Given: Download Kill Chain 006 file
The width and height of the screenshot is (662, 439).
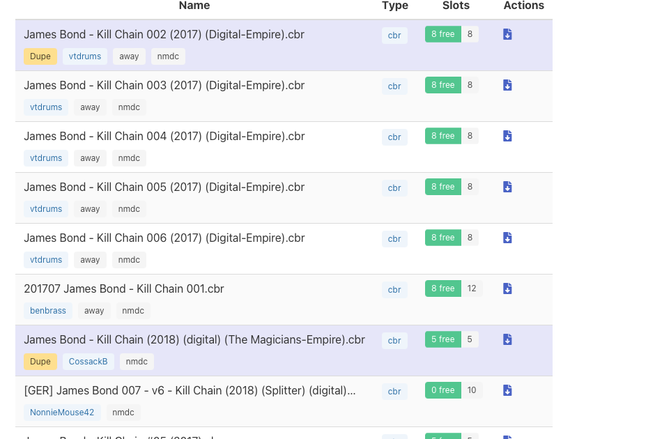Looking at the screenshot, I should pyautogui.click(x=507, y=238).
